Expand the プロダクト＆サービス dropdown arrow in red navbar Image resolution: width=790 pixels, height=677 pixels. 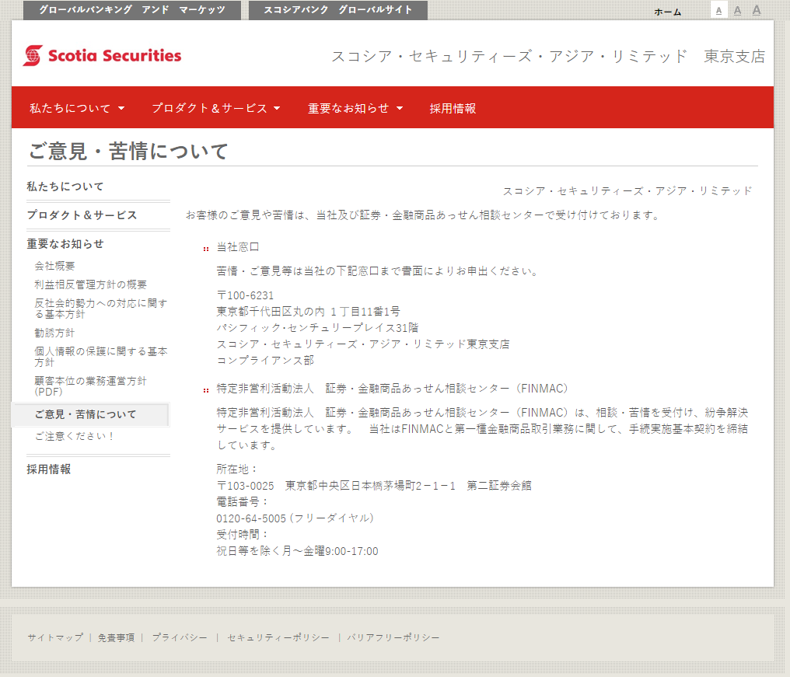tap(277, 108)
